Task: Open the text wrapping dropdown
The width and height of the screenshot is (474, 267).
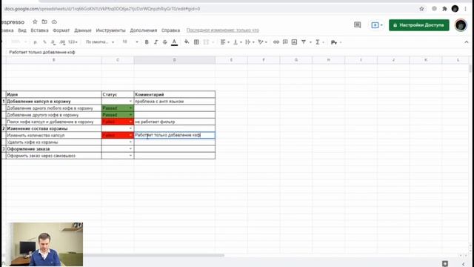Action: (250, 42)
